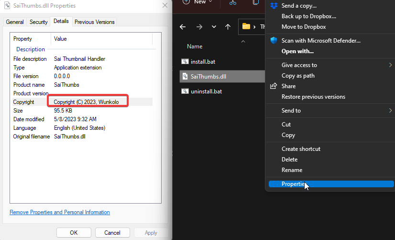Switch to the General tab

click(x=15, y=22)
